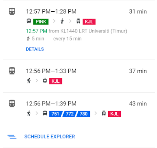
Task: Click the bus icon before the 751 badge
Action: coord(45,113)
